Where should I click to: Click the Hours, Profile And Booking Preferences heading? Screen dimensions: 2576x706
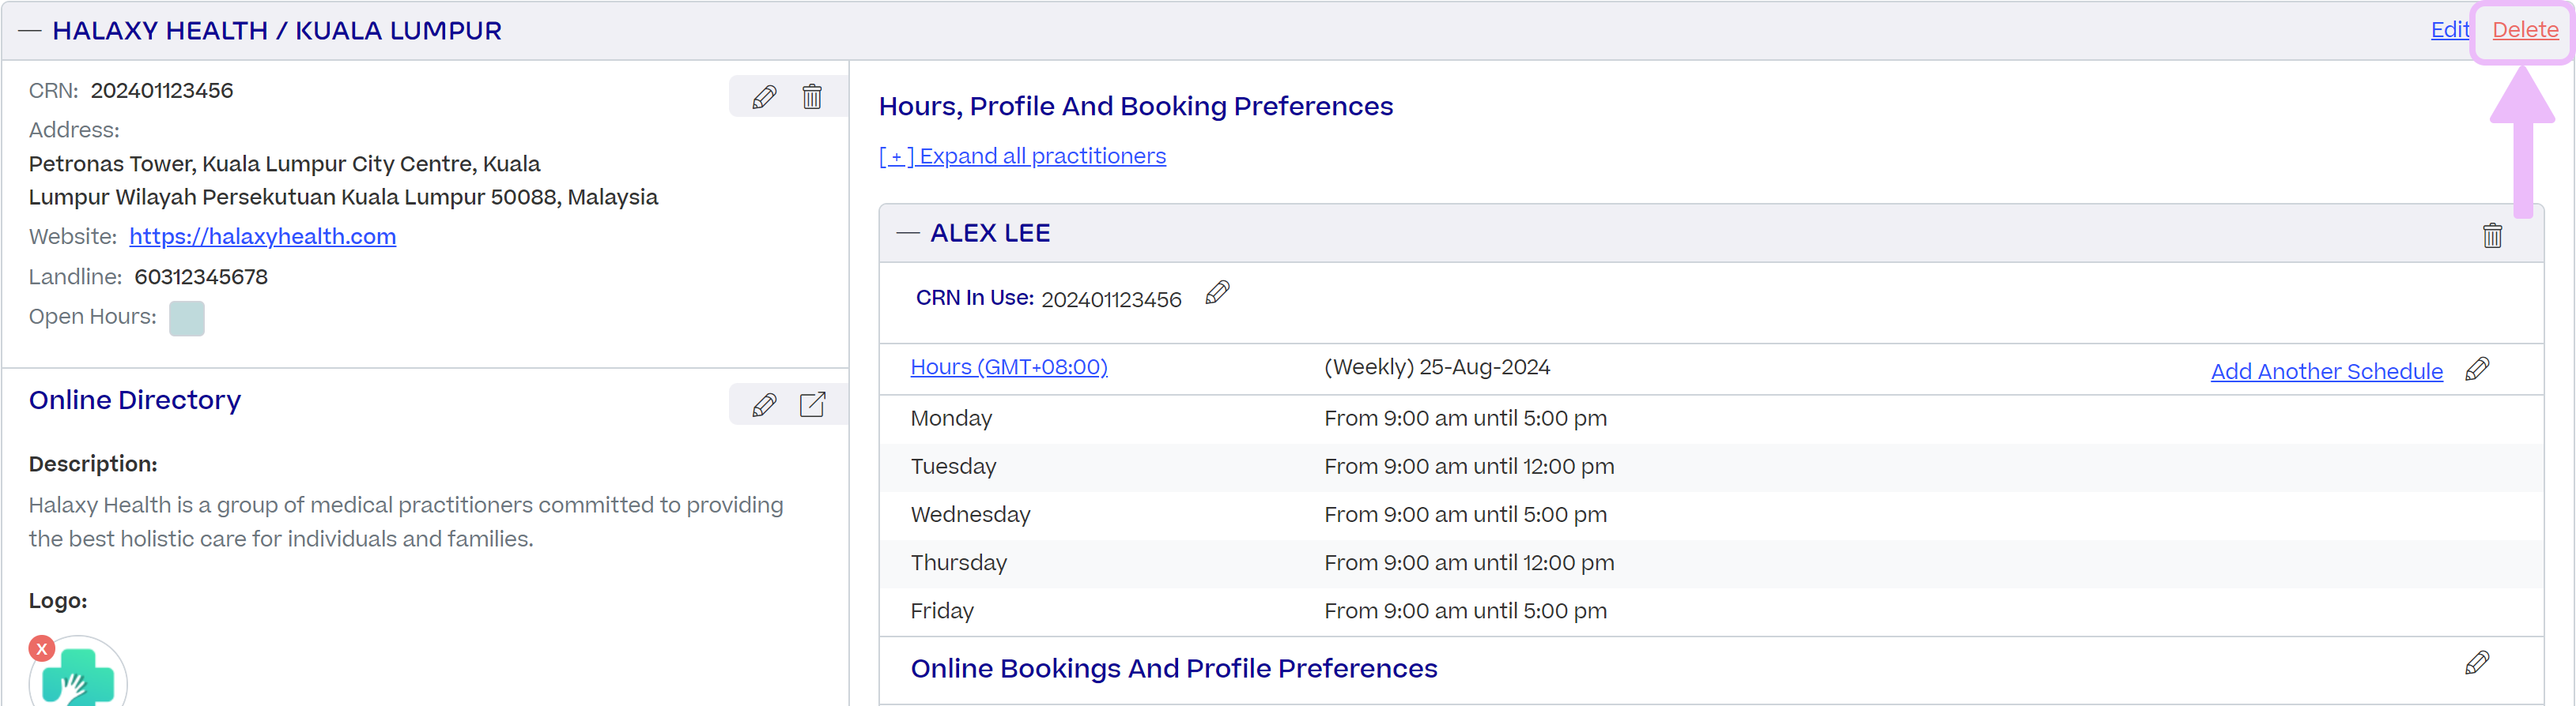[1136, 106]
